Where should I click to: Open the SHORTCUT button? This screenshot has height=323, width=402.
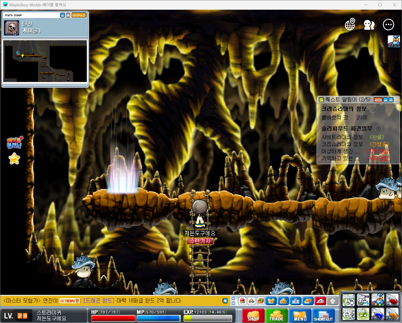(x=323, y=315)
